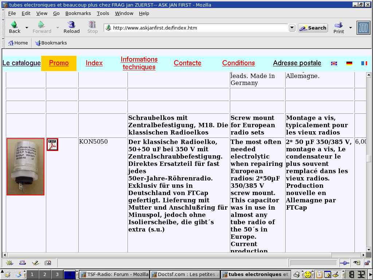Open the Back history dropdown arrow
This screenshot has height=280, width=373.
point(27,28)
